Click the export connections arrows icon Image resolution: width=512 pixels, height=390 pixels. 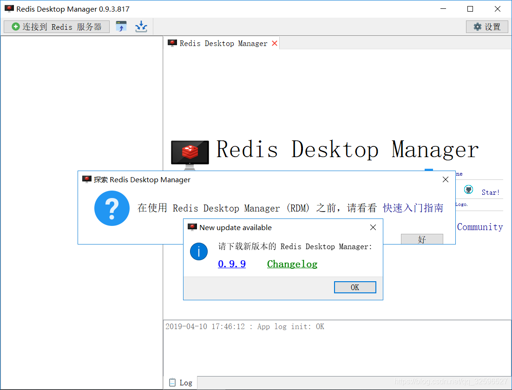click(x=141, y=26)
